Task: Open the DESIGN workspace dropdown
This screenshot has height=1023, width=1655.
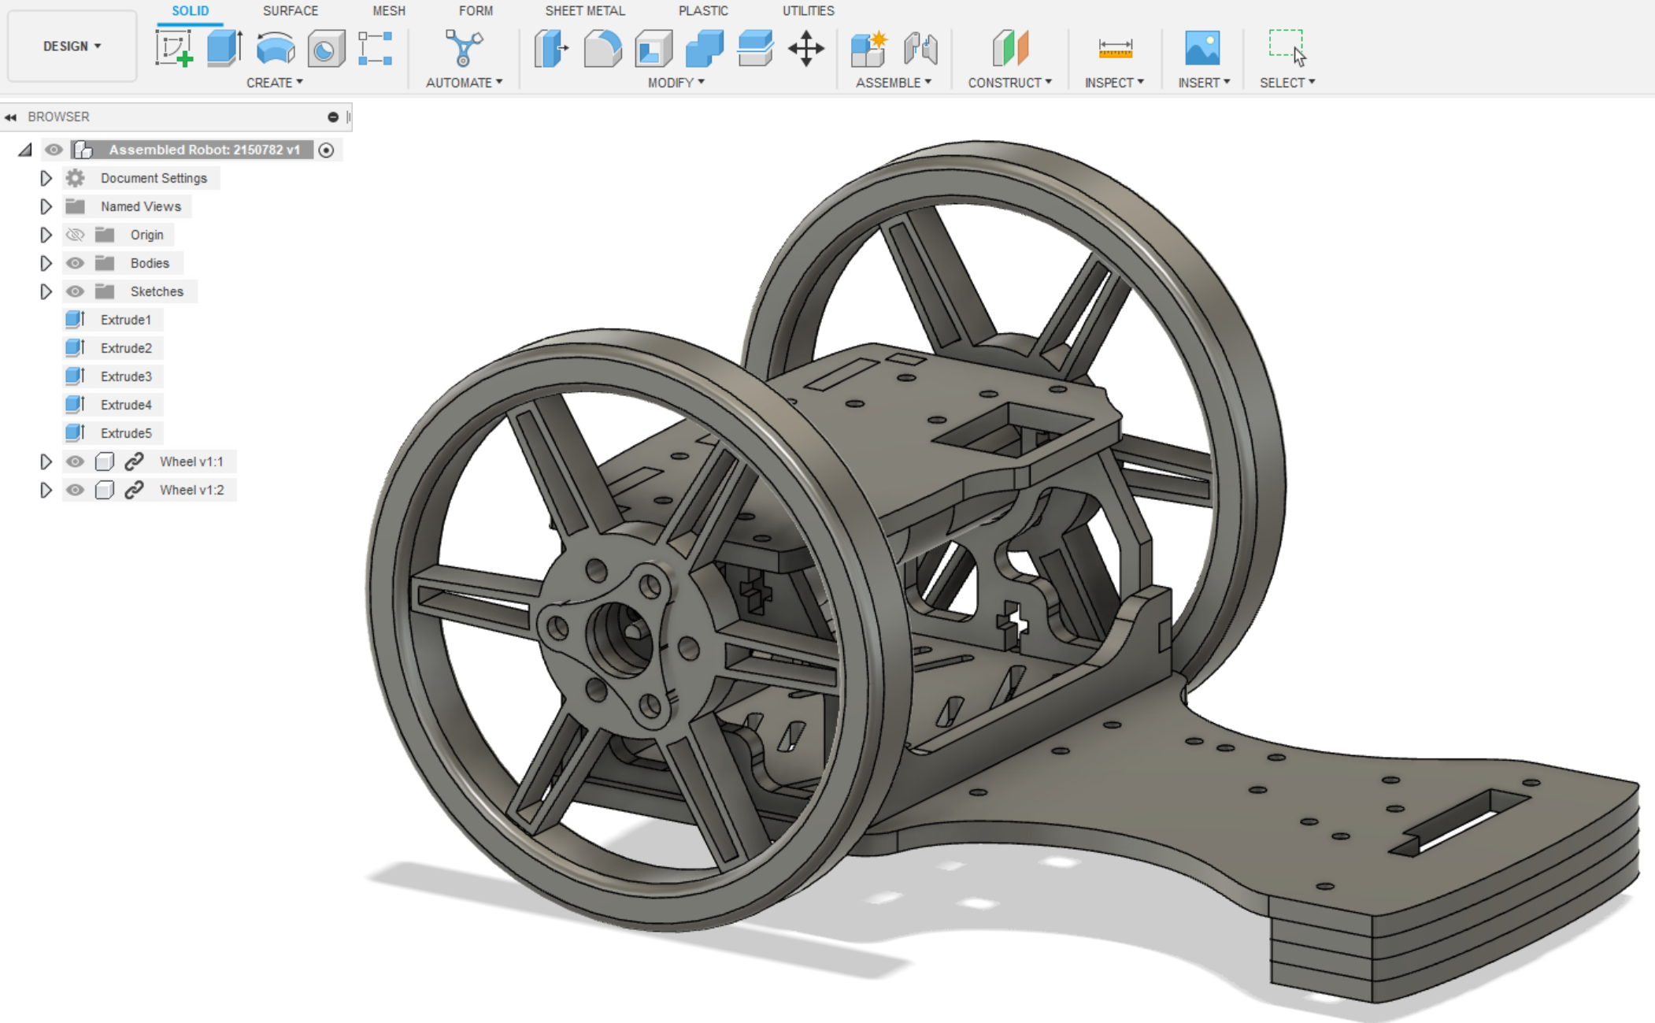Action: pos(72,46)
